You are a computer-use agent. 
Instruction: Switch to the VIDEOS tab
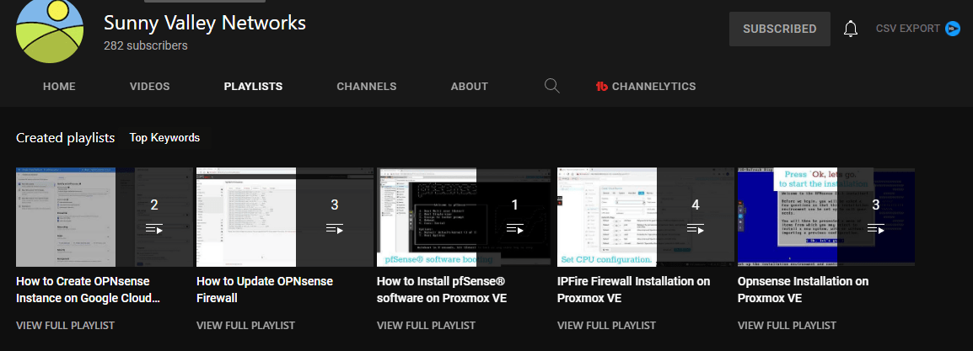point(149,87)
